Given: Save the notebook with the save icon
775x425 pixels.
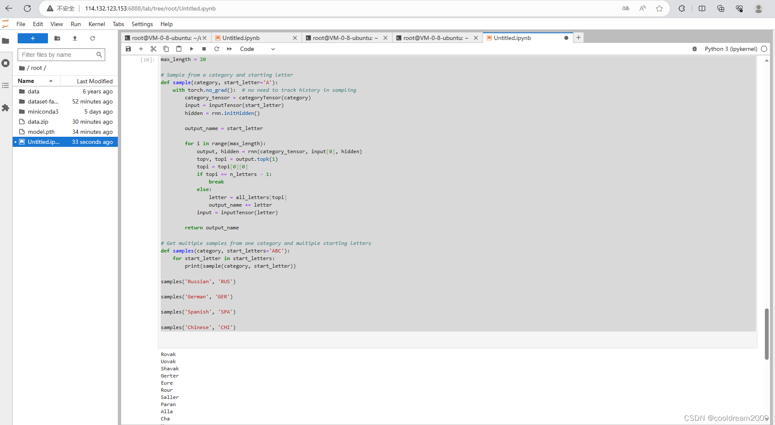Looking at the screenshot, I should click(x=128, y=49).
